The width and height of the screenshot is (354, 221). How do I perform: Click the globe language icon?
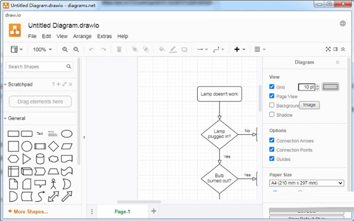click(x=342, y=24)
